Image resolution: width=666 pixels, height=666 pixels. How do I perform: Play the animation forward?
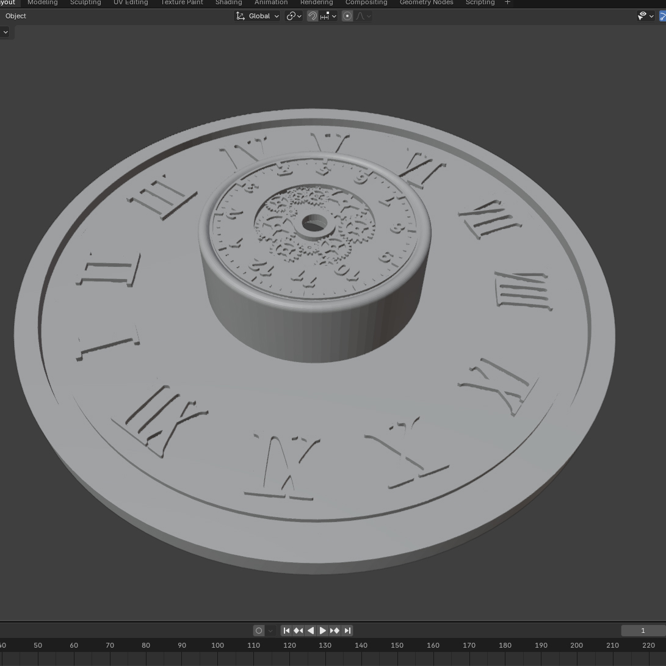322,631
